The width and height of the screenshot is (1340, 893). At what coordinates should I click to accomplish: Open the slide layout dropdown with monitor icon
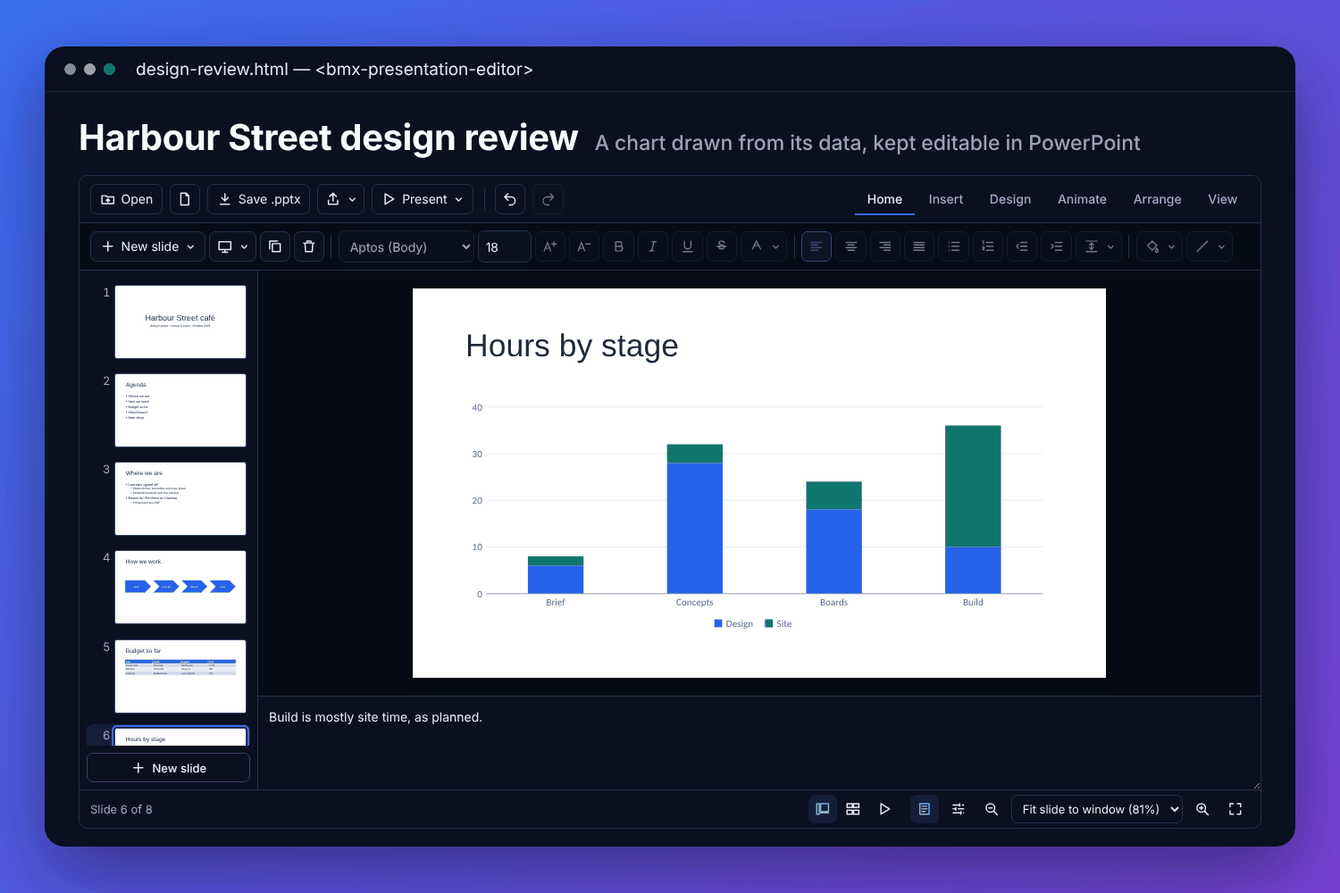(232, 246)
